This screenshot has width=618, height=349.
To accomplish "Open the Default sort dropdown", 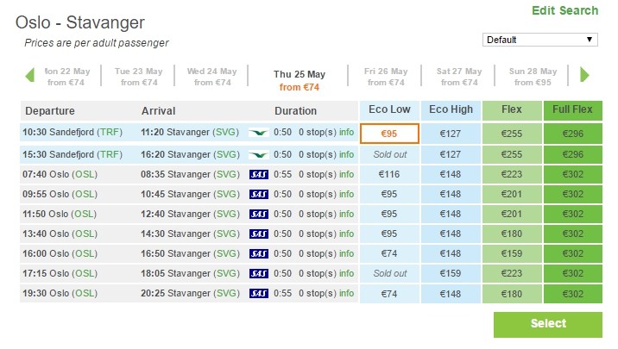I will [539, 40].
